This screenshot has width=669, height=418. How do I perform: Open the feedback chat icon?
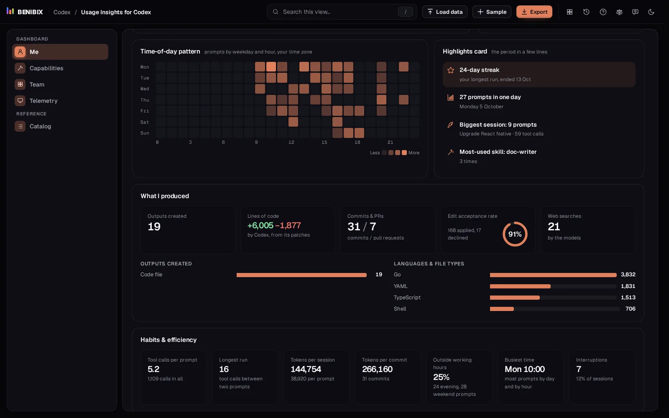[635, 12]
